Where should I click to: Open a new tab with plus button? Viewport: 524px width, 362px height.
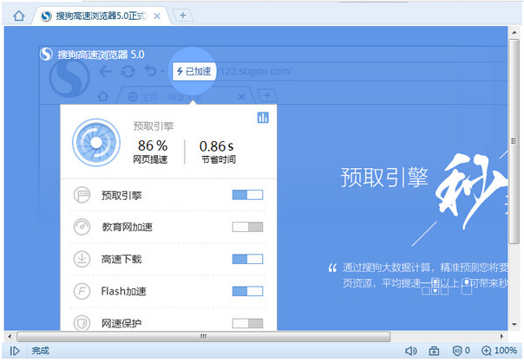click(183, 16)
